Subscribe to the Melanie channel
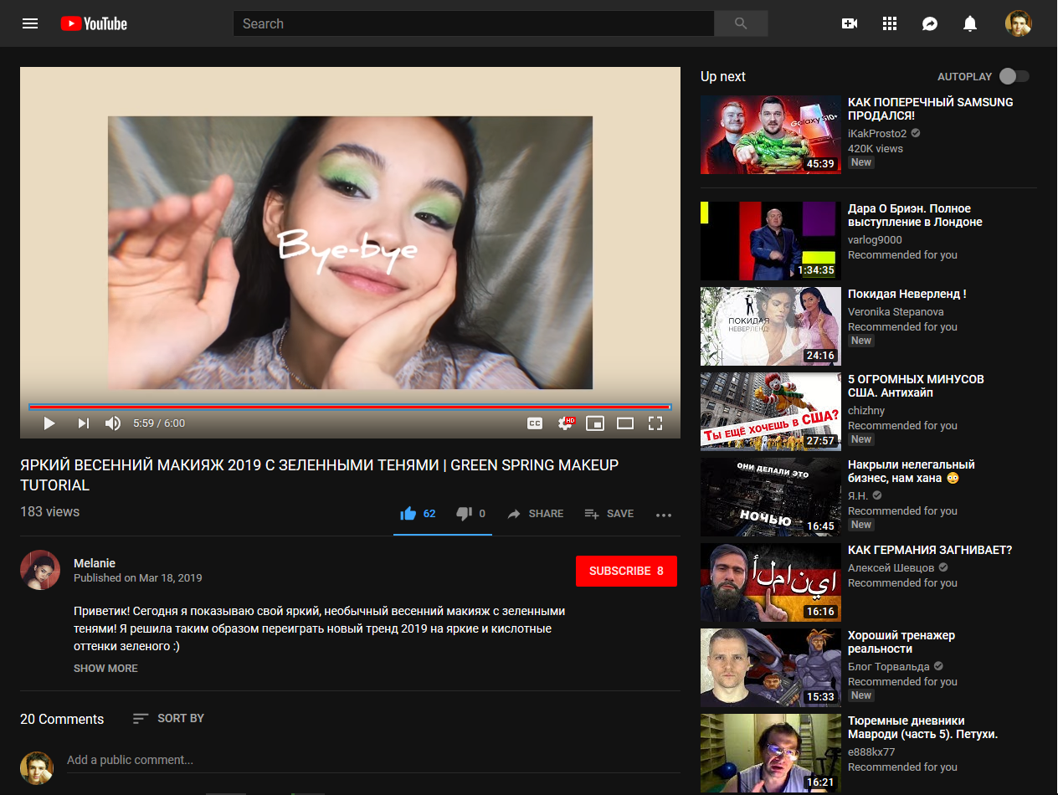Image resolution: width=1058 pixels, height=795 pixels. point(626,571)
